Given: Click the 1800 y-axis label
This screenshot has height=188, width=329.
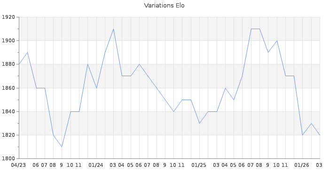Looking at the screenshot, I should click(x=8, y=158).
